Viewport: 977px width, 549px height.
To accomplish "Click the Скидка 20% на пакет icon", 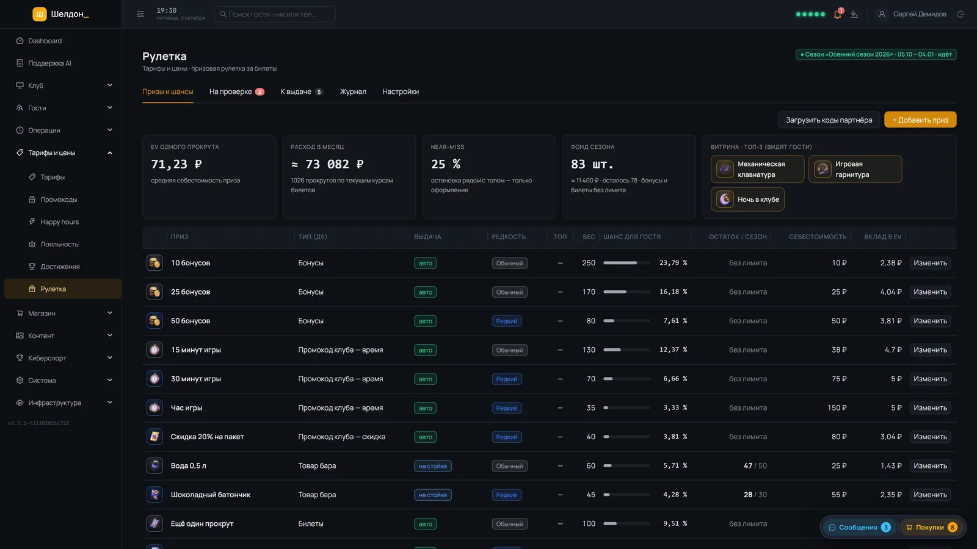I will pyautogui.click(x=155, y=437).
